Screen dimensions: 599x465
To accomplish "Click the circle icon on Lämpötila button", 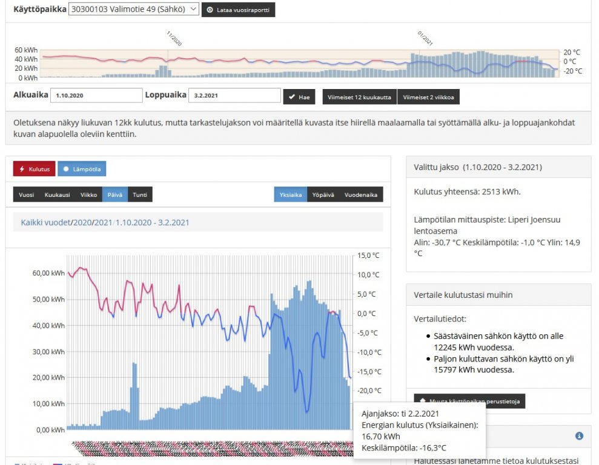I will point(66,169).
